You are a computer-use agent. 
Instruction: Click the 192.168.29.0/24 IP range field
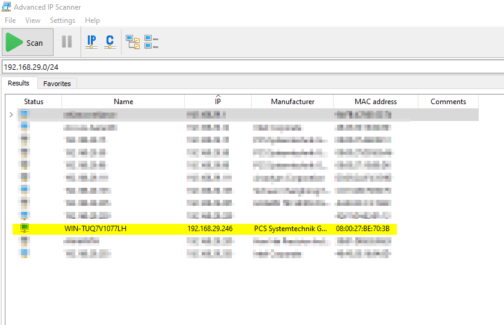point(253,67)
